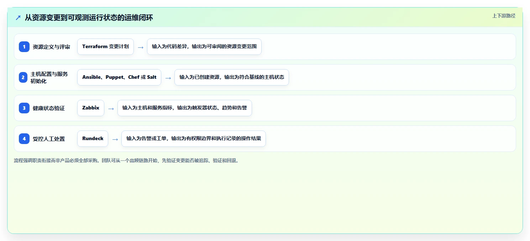530x241 pixels.
Task: Click the 主机配置与服务初始化 step label
Action: (x=49, y=77)
